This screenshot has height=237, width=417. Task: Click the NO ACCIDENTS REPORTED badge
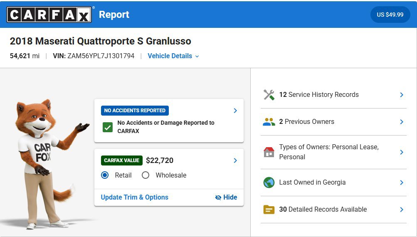pos(135,111)
